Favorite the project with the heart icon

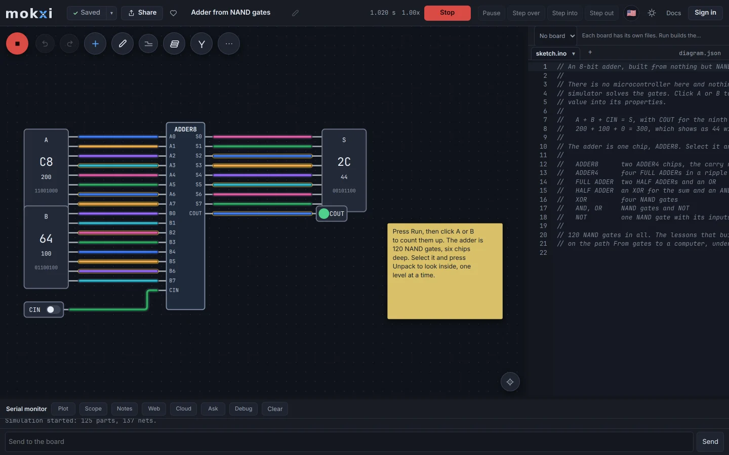click(x=174, y=13)
